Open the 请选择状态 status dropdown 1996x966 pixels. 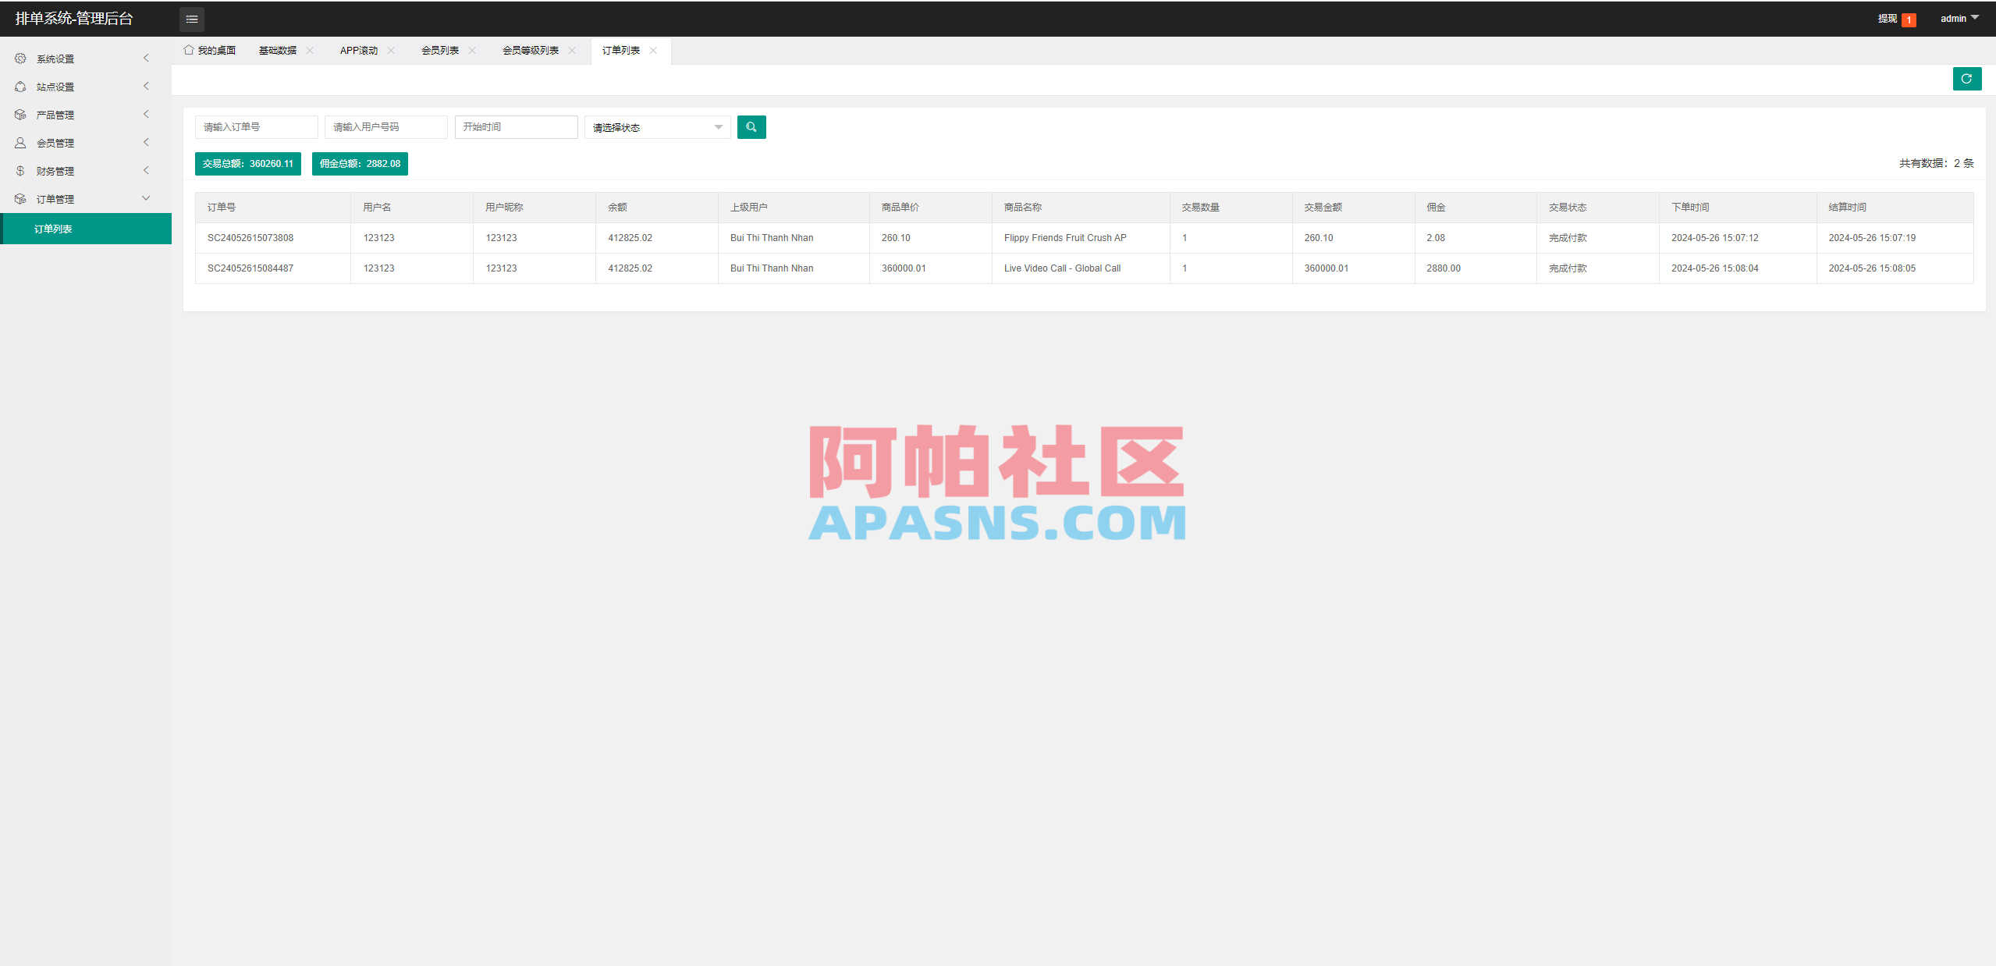tap(656, 126)
